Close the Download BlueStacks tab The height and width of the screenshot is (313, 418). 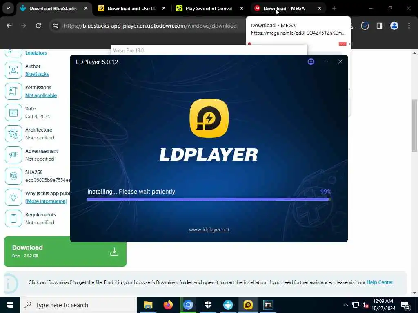86,9
